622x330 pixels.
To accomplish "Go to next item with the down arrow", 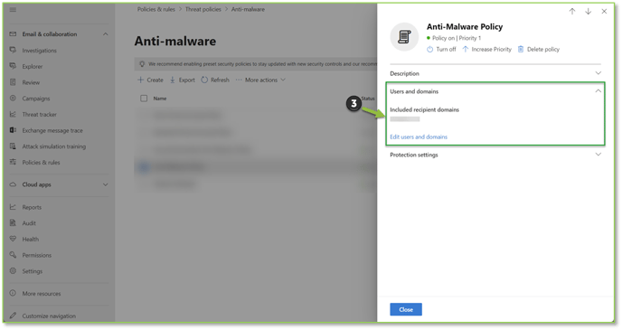I will pyautogui.click(x=588, y=12).
